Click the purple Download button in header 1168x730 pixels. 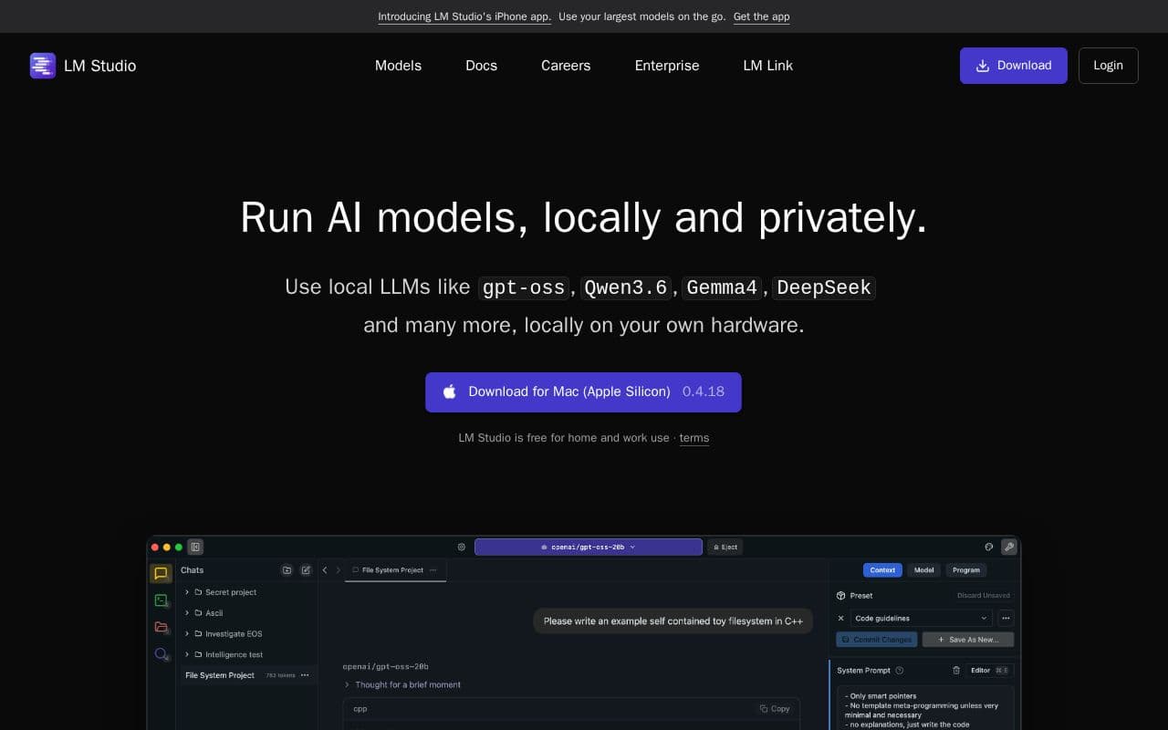tap(1014, 66)
